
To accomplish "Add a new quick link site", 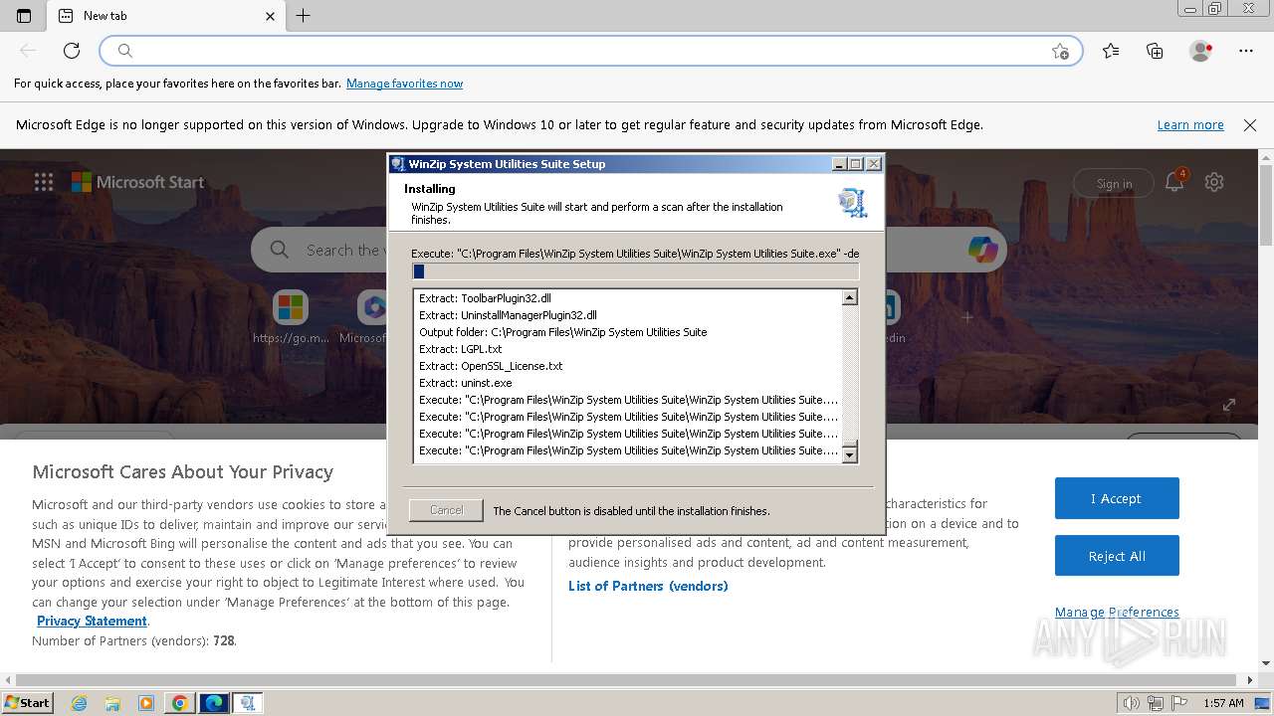I will point(966,317).
